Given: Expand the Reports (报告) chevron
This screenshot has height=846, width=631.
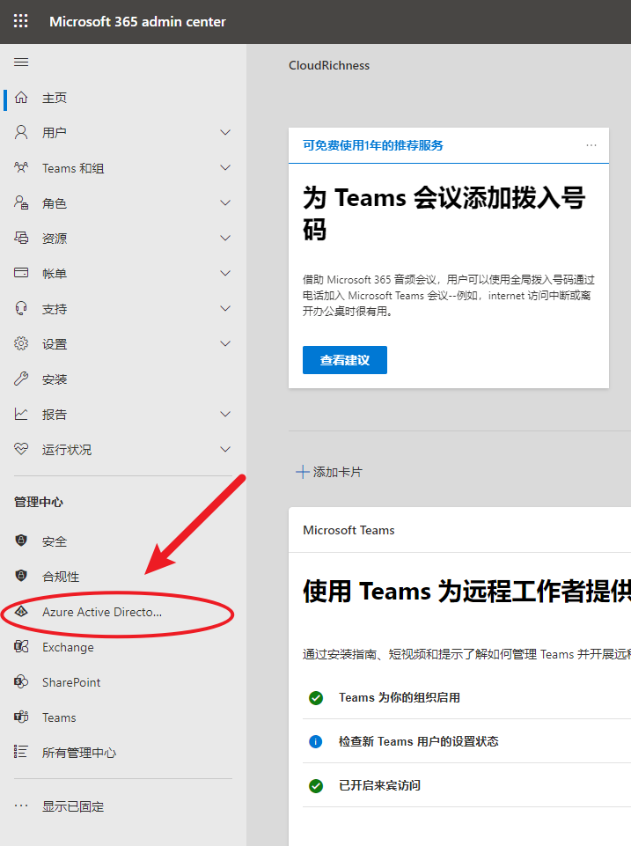Looking at the screenshot, I should point(225,415).
